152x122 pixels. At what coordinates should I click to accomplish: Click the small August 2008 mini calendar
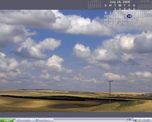[145, 5]
